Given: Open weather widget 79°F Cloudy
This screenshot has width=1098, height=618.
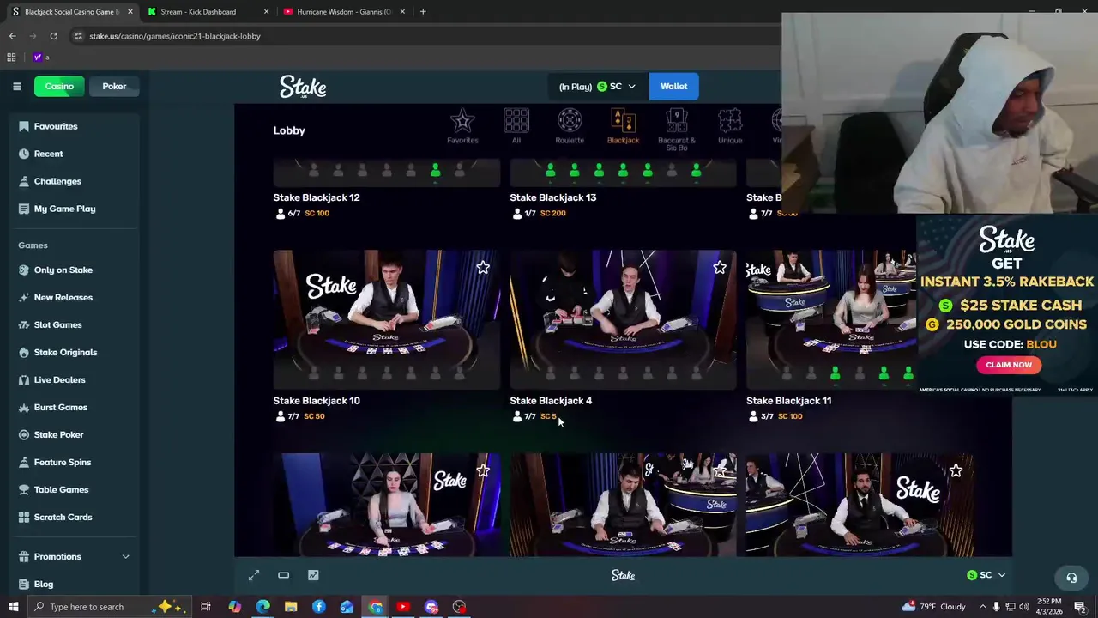Looking at the screenshot, I should 934,607.
